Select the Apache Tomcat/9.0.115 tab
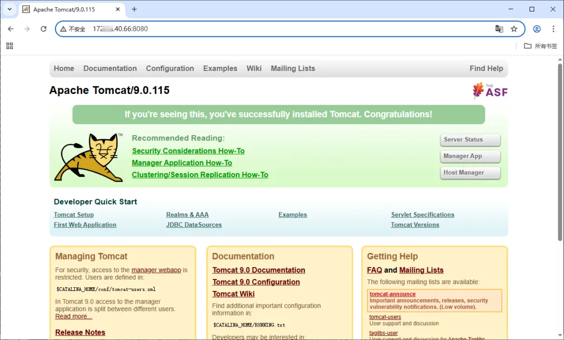564x340 pixels. click(72, 10)
